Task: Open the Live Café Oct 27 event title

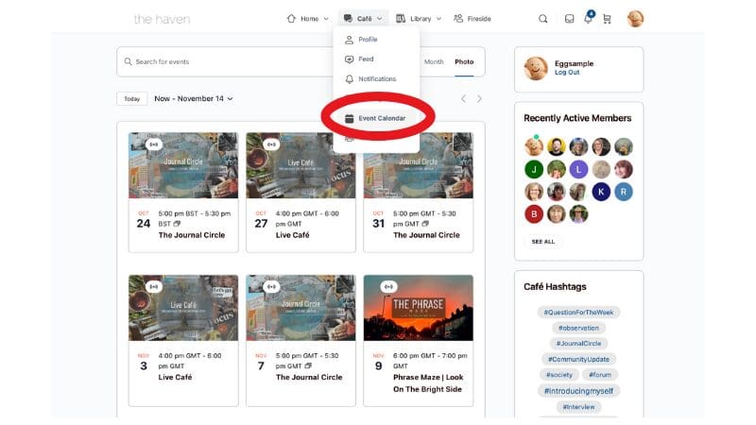Action: [293, 235]
